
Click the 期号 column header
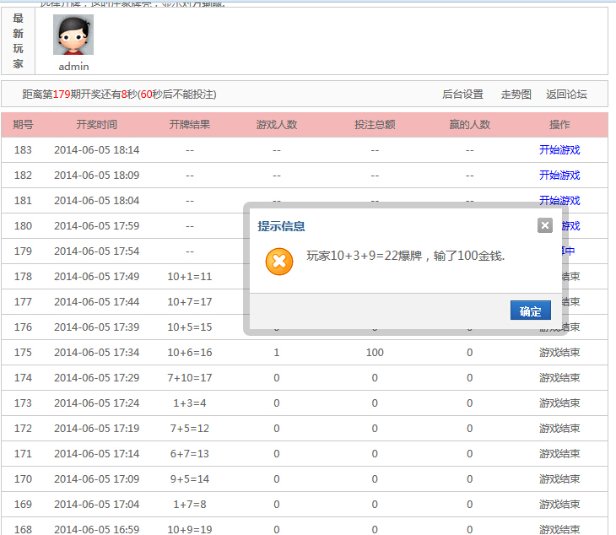tap(23, 125)
